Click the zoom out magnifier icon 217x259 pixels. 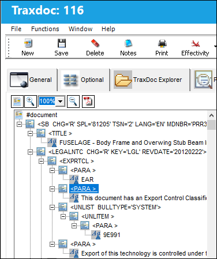[73, 102]
